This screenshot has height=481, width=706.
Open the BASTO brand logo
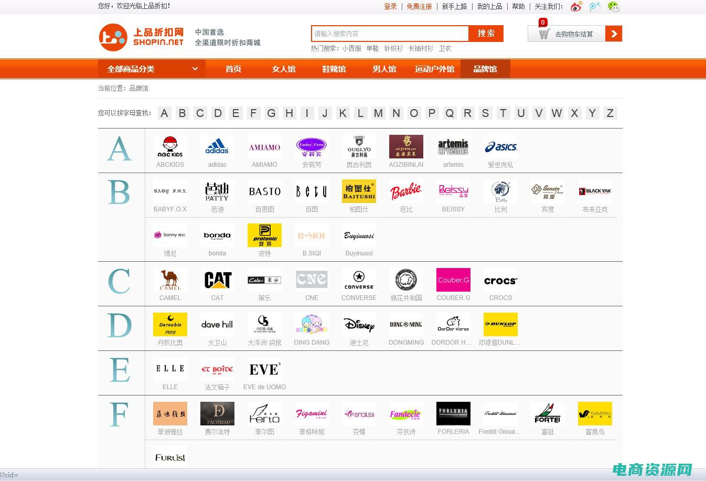point(264,191)
